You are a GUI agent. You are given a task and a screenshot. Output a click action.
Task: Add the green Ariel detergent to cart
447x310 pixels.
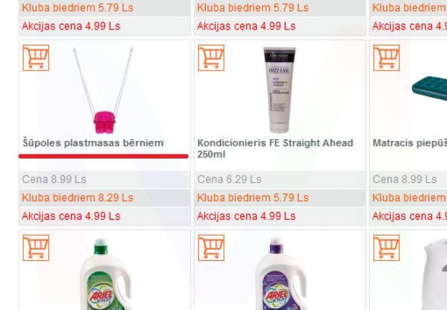(x=36, y=248)
